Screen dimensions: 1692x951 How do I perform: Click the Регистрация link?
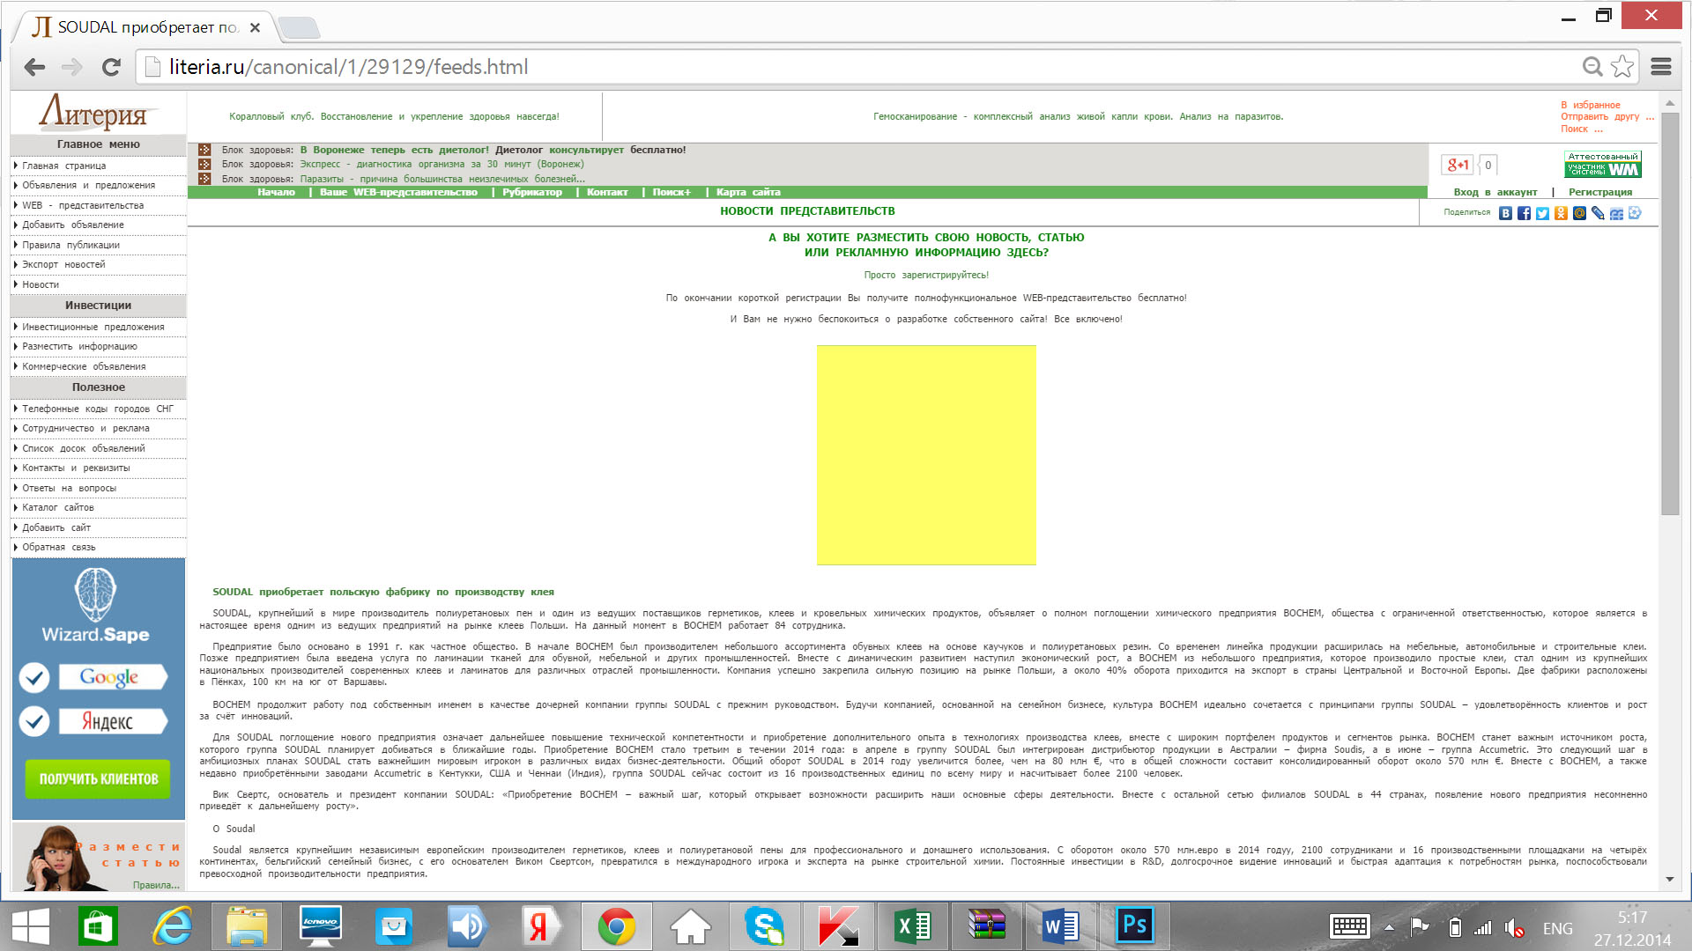tap(1600, 192)
